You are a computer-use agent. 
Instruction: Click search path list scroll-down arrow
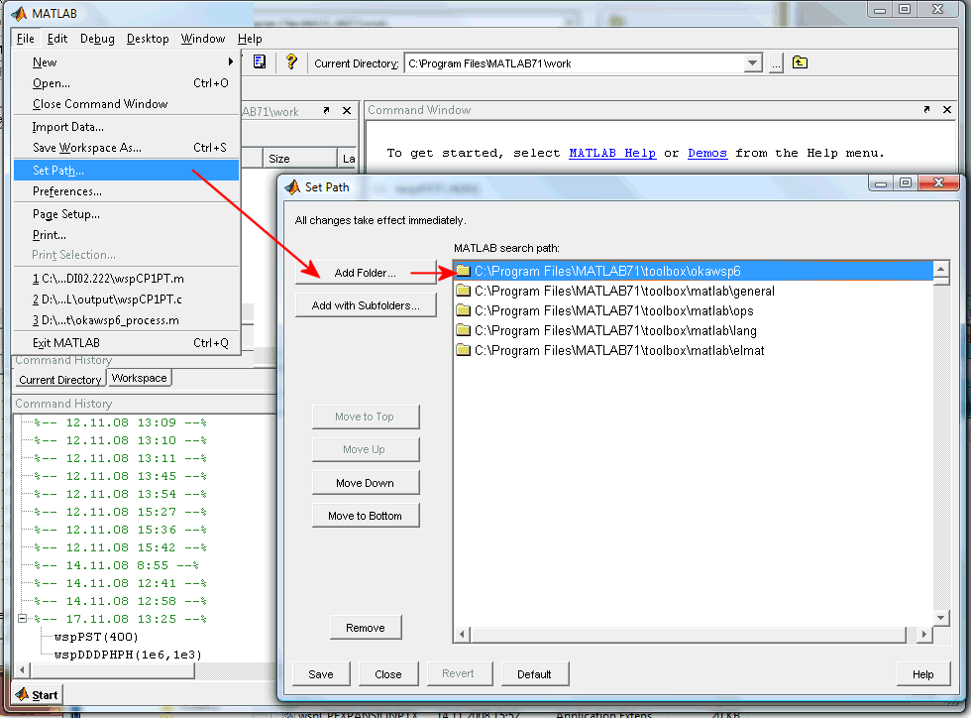(940, 618)
